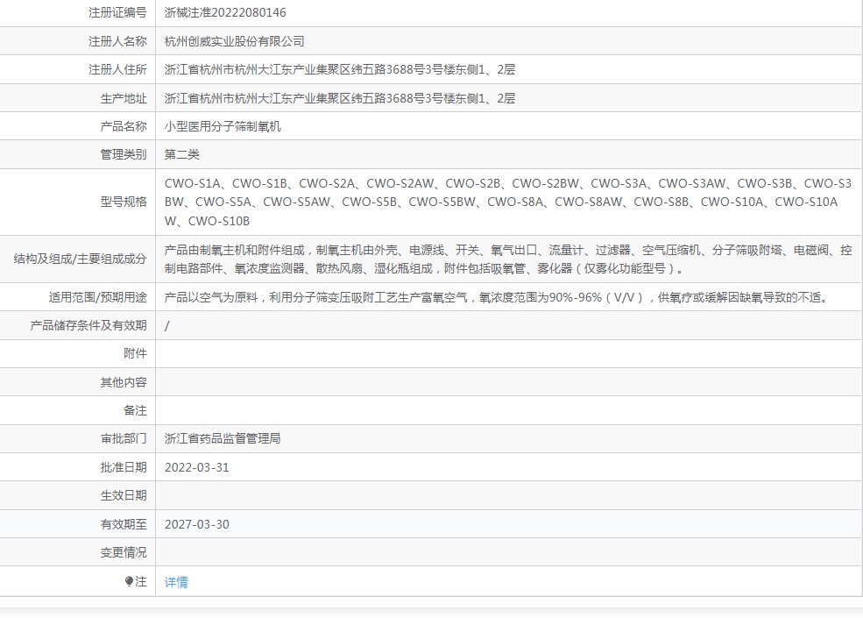
Task: Click the 产品储存条件及有效期 label
Action: tap(88, 325)
